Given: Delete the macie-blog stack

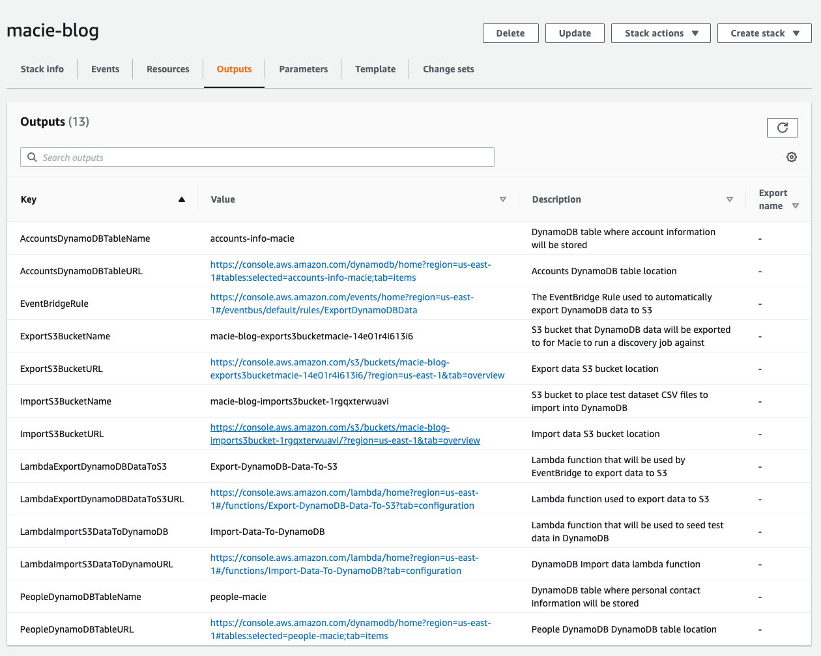Looking at the screenshot, I should click(x=510, y=33).
